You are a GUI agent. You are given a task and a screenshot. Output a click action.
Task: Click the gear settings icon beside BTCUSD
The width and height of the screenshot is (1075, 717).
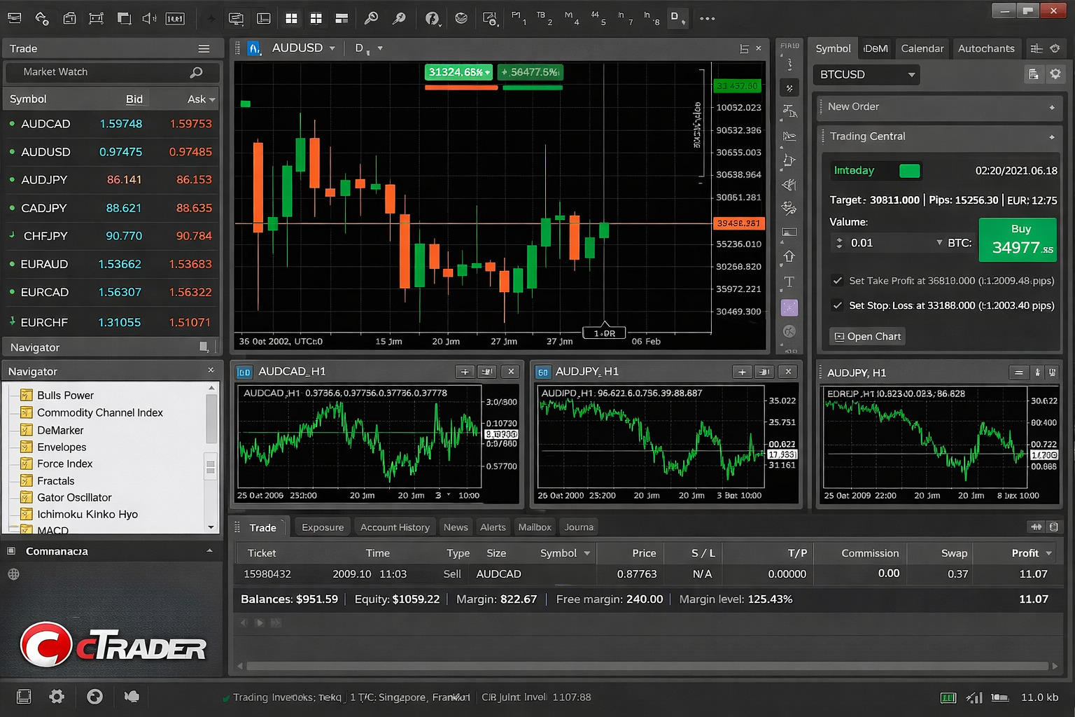pyautogui.click(x=1055, y=74)
